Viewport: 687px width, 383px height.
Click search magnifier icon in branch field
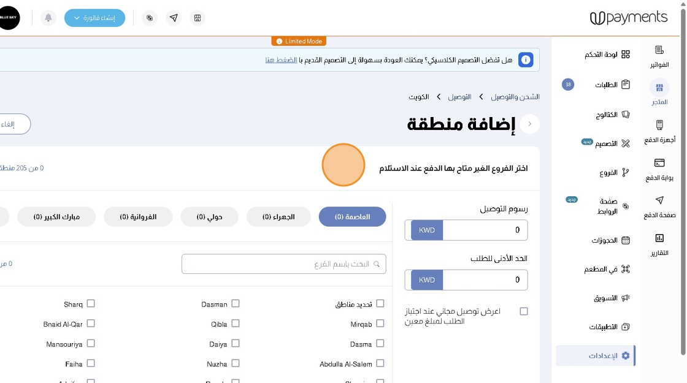377,264
